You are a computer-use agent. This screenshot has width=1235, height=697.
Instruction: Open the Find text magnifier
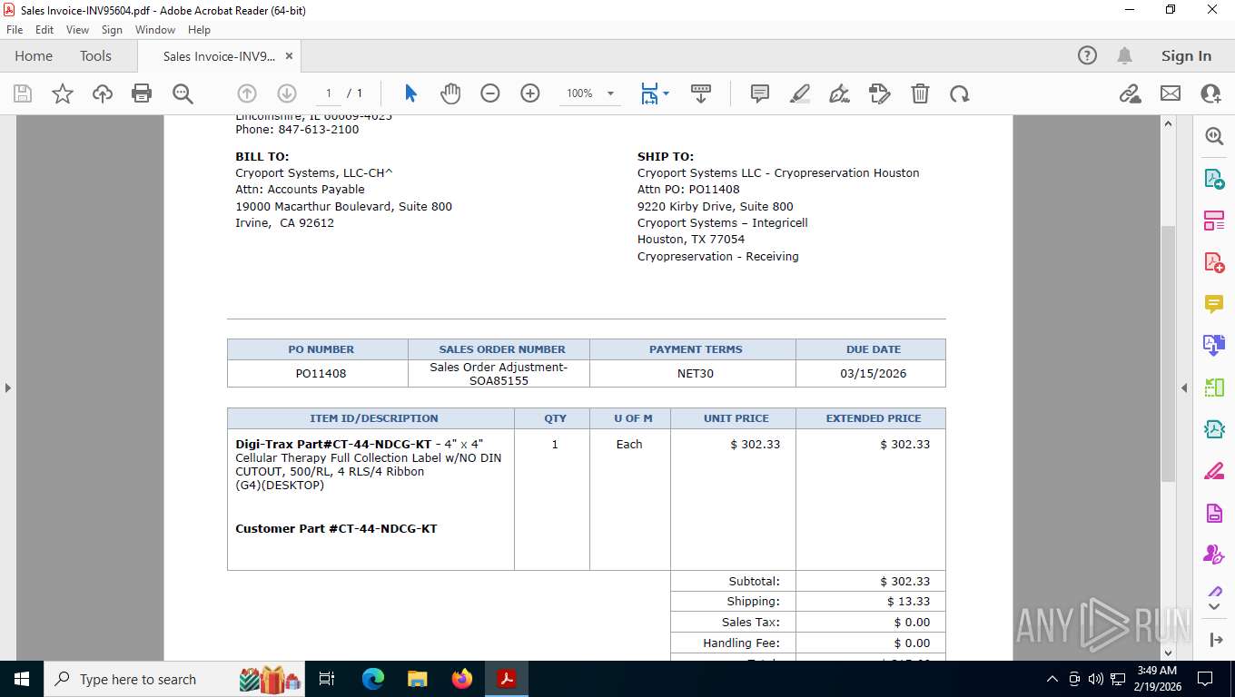click(183, 93)
